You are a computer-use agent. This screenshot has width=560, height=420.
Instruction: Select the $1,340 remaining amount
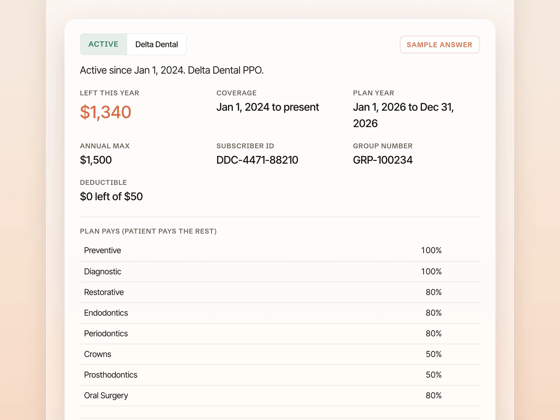point(105,112)
